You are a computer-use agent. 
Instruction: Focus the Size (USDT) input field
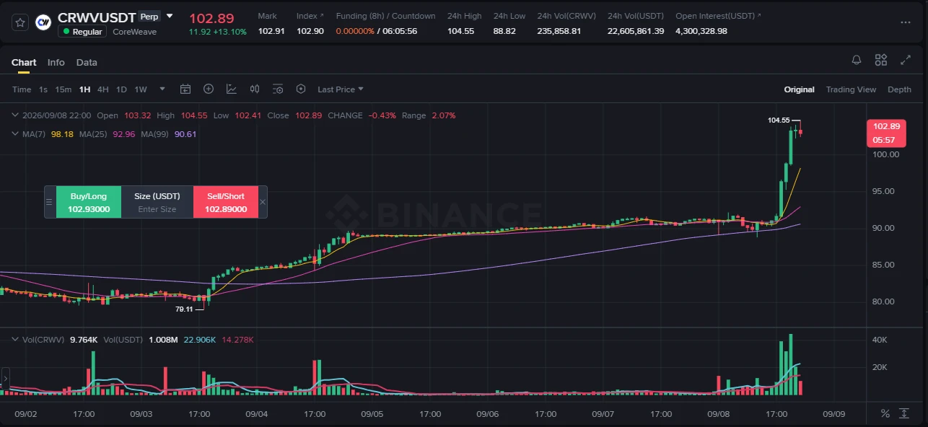(x=157, y=202)
